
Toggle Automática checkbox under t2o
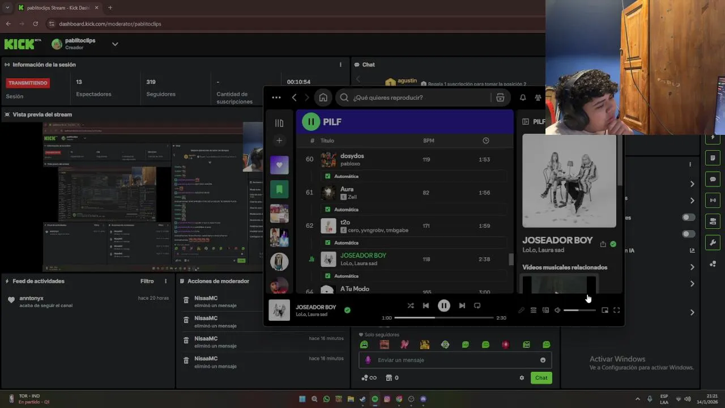click(327, 243)
